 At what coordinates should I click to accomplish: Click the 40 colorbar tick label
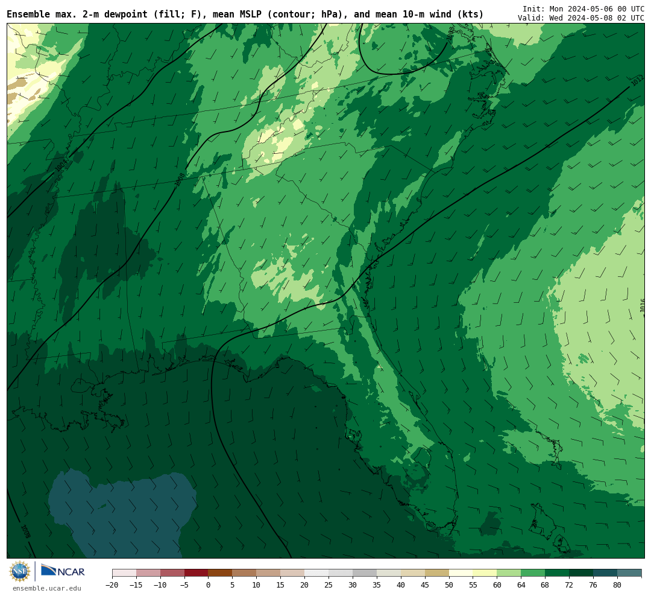tap(401, 585)
